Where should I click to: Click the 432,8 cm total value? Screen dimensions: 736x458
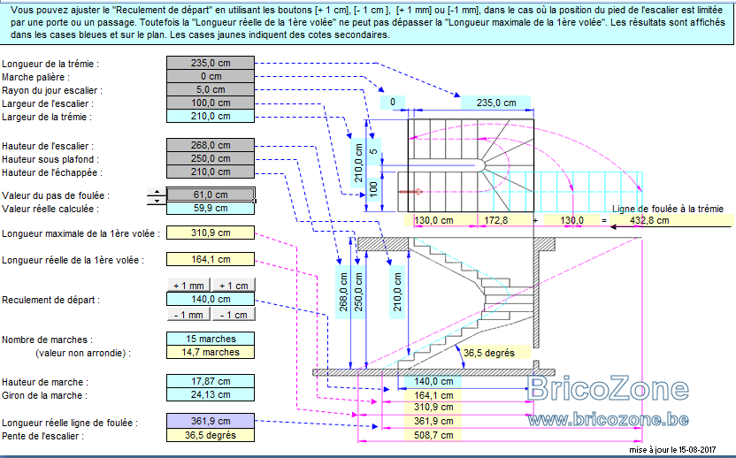[649, 220]
